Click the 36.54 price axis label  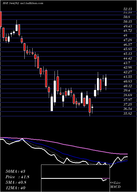click(128, 109)
